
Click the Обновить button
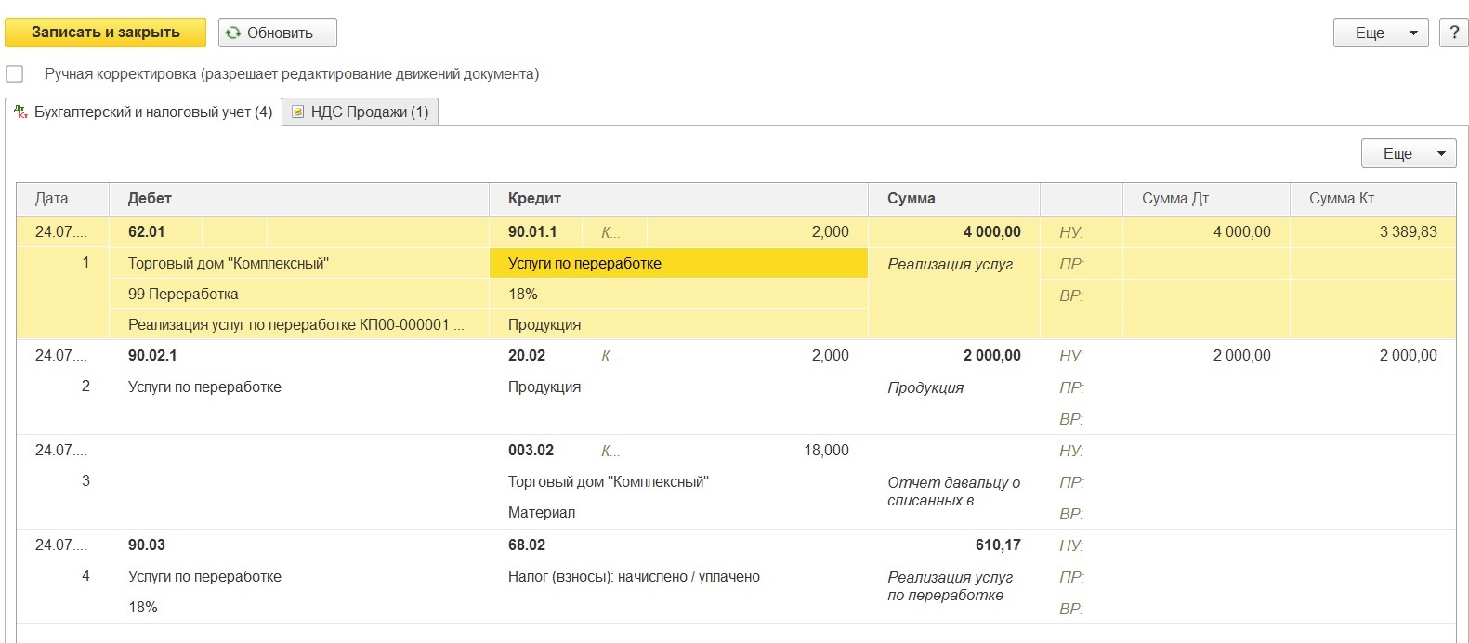(278, 33)
